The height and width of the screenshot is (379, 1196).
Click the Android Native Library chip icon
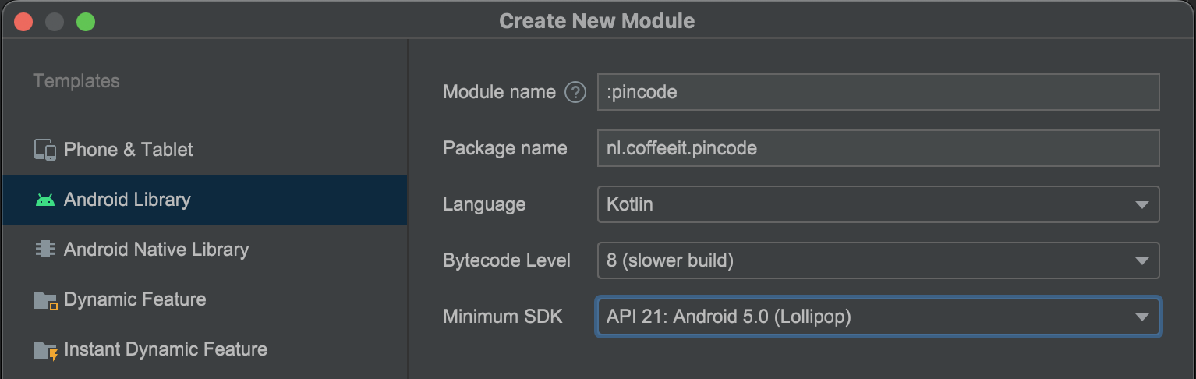pos(45,250)
